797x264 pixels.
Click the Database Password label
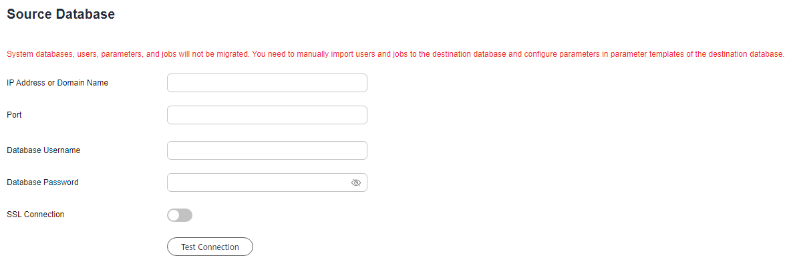point(43,182)
